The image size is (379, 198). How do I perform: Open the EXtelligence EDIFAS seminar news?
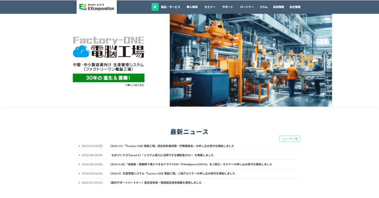pos(191,164)
